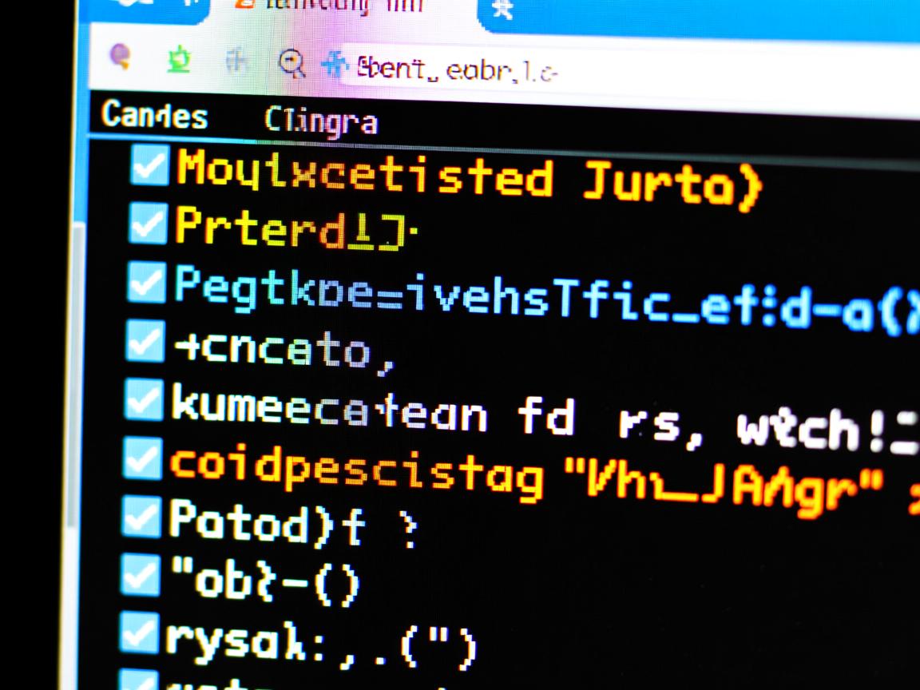Uncheck the "Mouixcetisted Jurta" checkbox
This screenshot has width=920, height=690.
150,167
